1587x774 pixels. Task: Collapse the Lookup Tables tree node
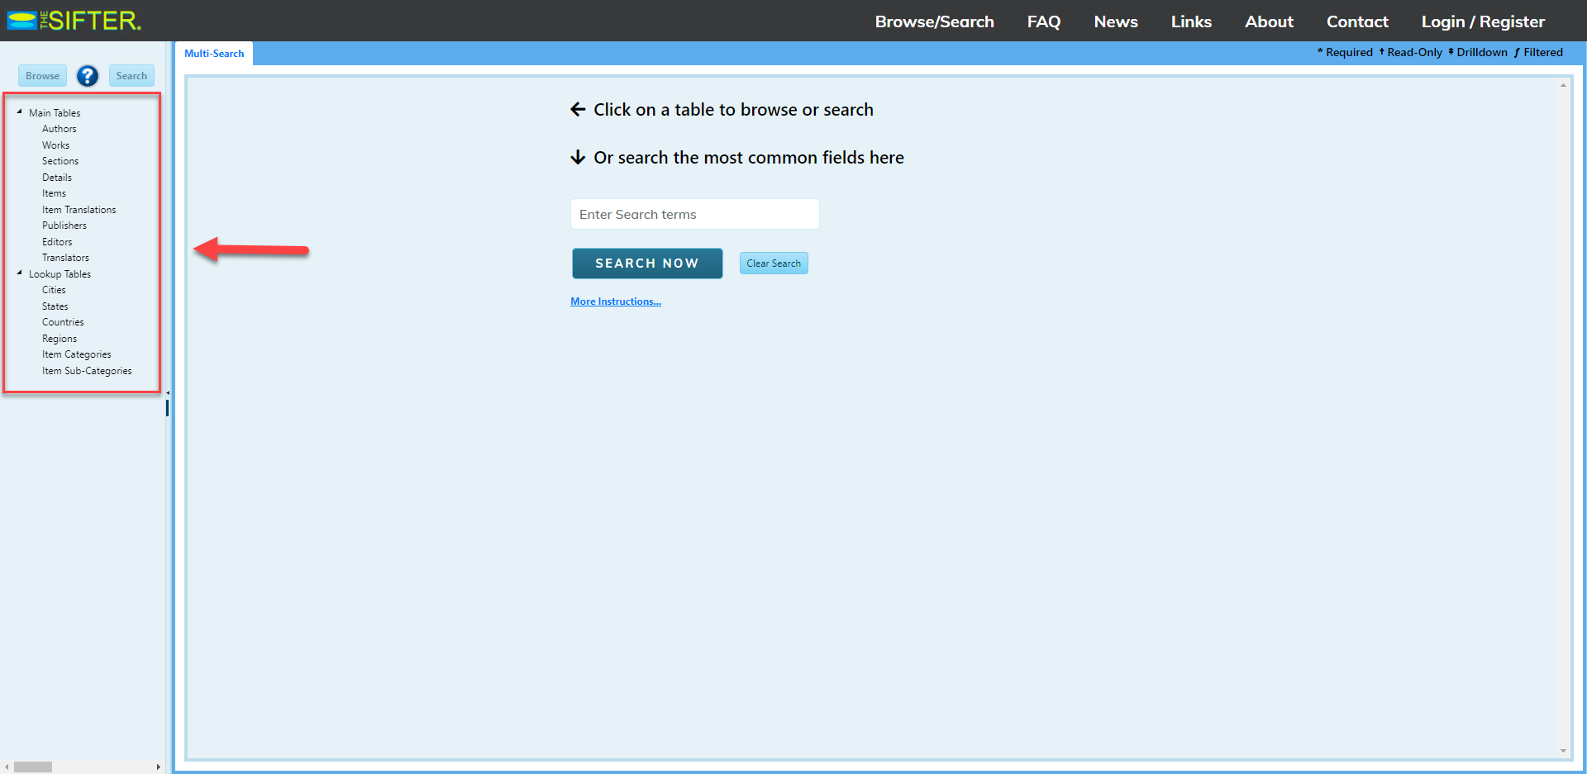(20, 273)
